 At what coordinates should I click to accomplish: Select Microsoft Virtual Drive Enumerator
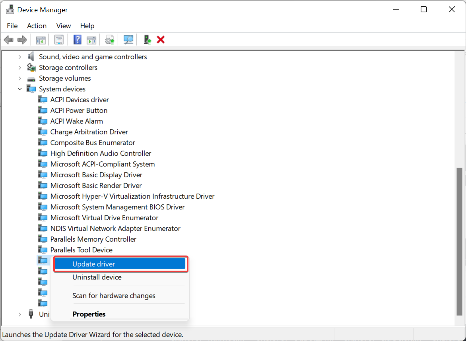(x=104, y=217)
